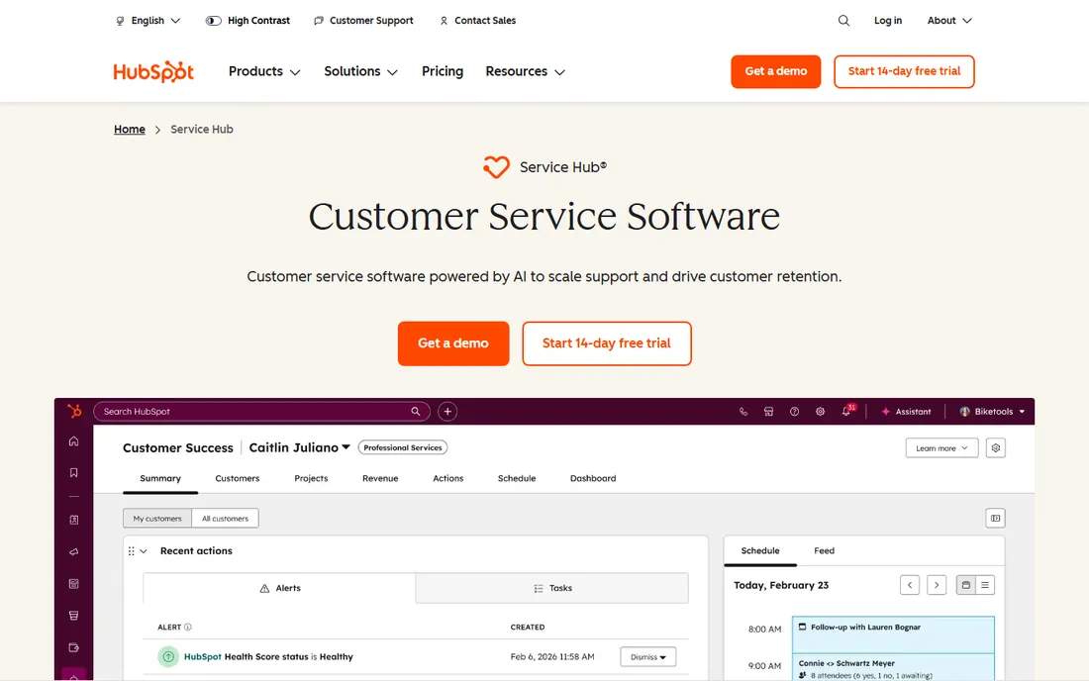Expand the Resources menu
The height and width of the screenshot is (681, 1089).
pyautogui.click(x=525, y=71)
